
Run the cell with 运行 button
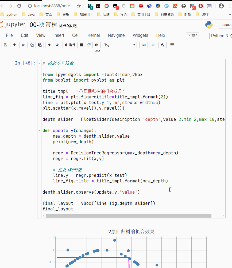click(70, 45)
